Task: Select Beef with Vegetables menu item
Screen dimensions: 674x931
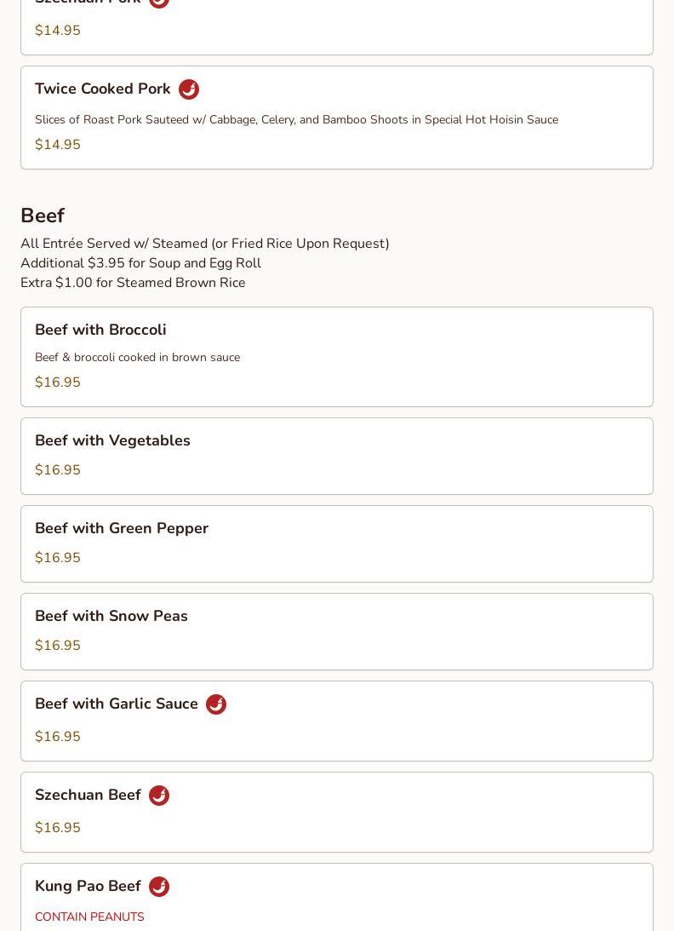Action: pos(337,456)
